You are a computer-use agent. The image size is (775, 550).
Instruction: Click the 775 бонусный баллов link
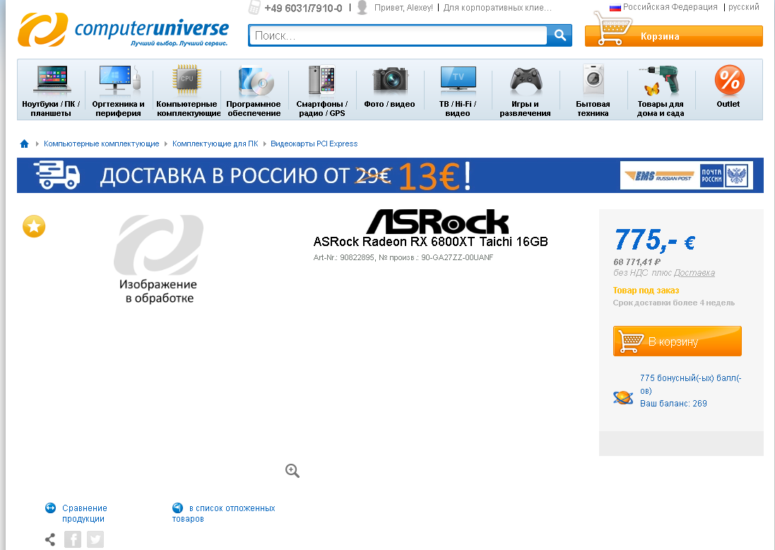point(690,385)
